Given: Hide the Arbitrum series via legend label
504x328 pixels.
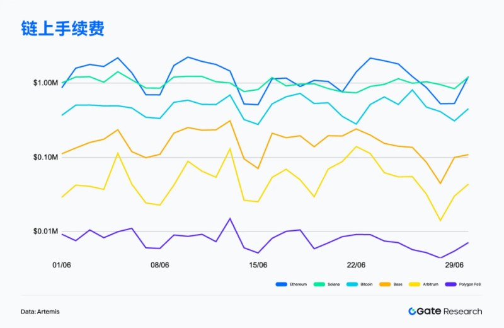Looking at the screenshot, I should pyautogui.click(x=431, y=284).
